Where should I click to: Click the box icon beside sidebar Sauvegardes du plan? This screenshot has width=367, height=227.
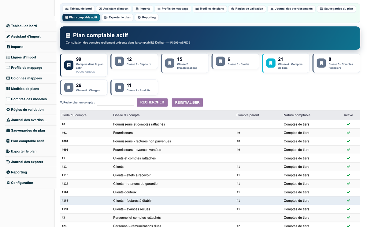[x=8, y=130]
